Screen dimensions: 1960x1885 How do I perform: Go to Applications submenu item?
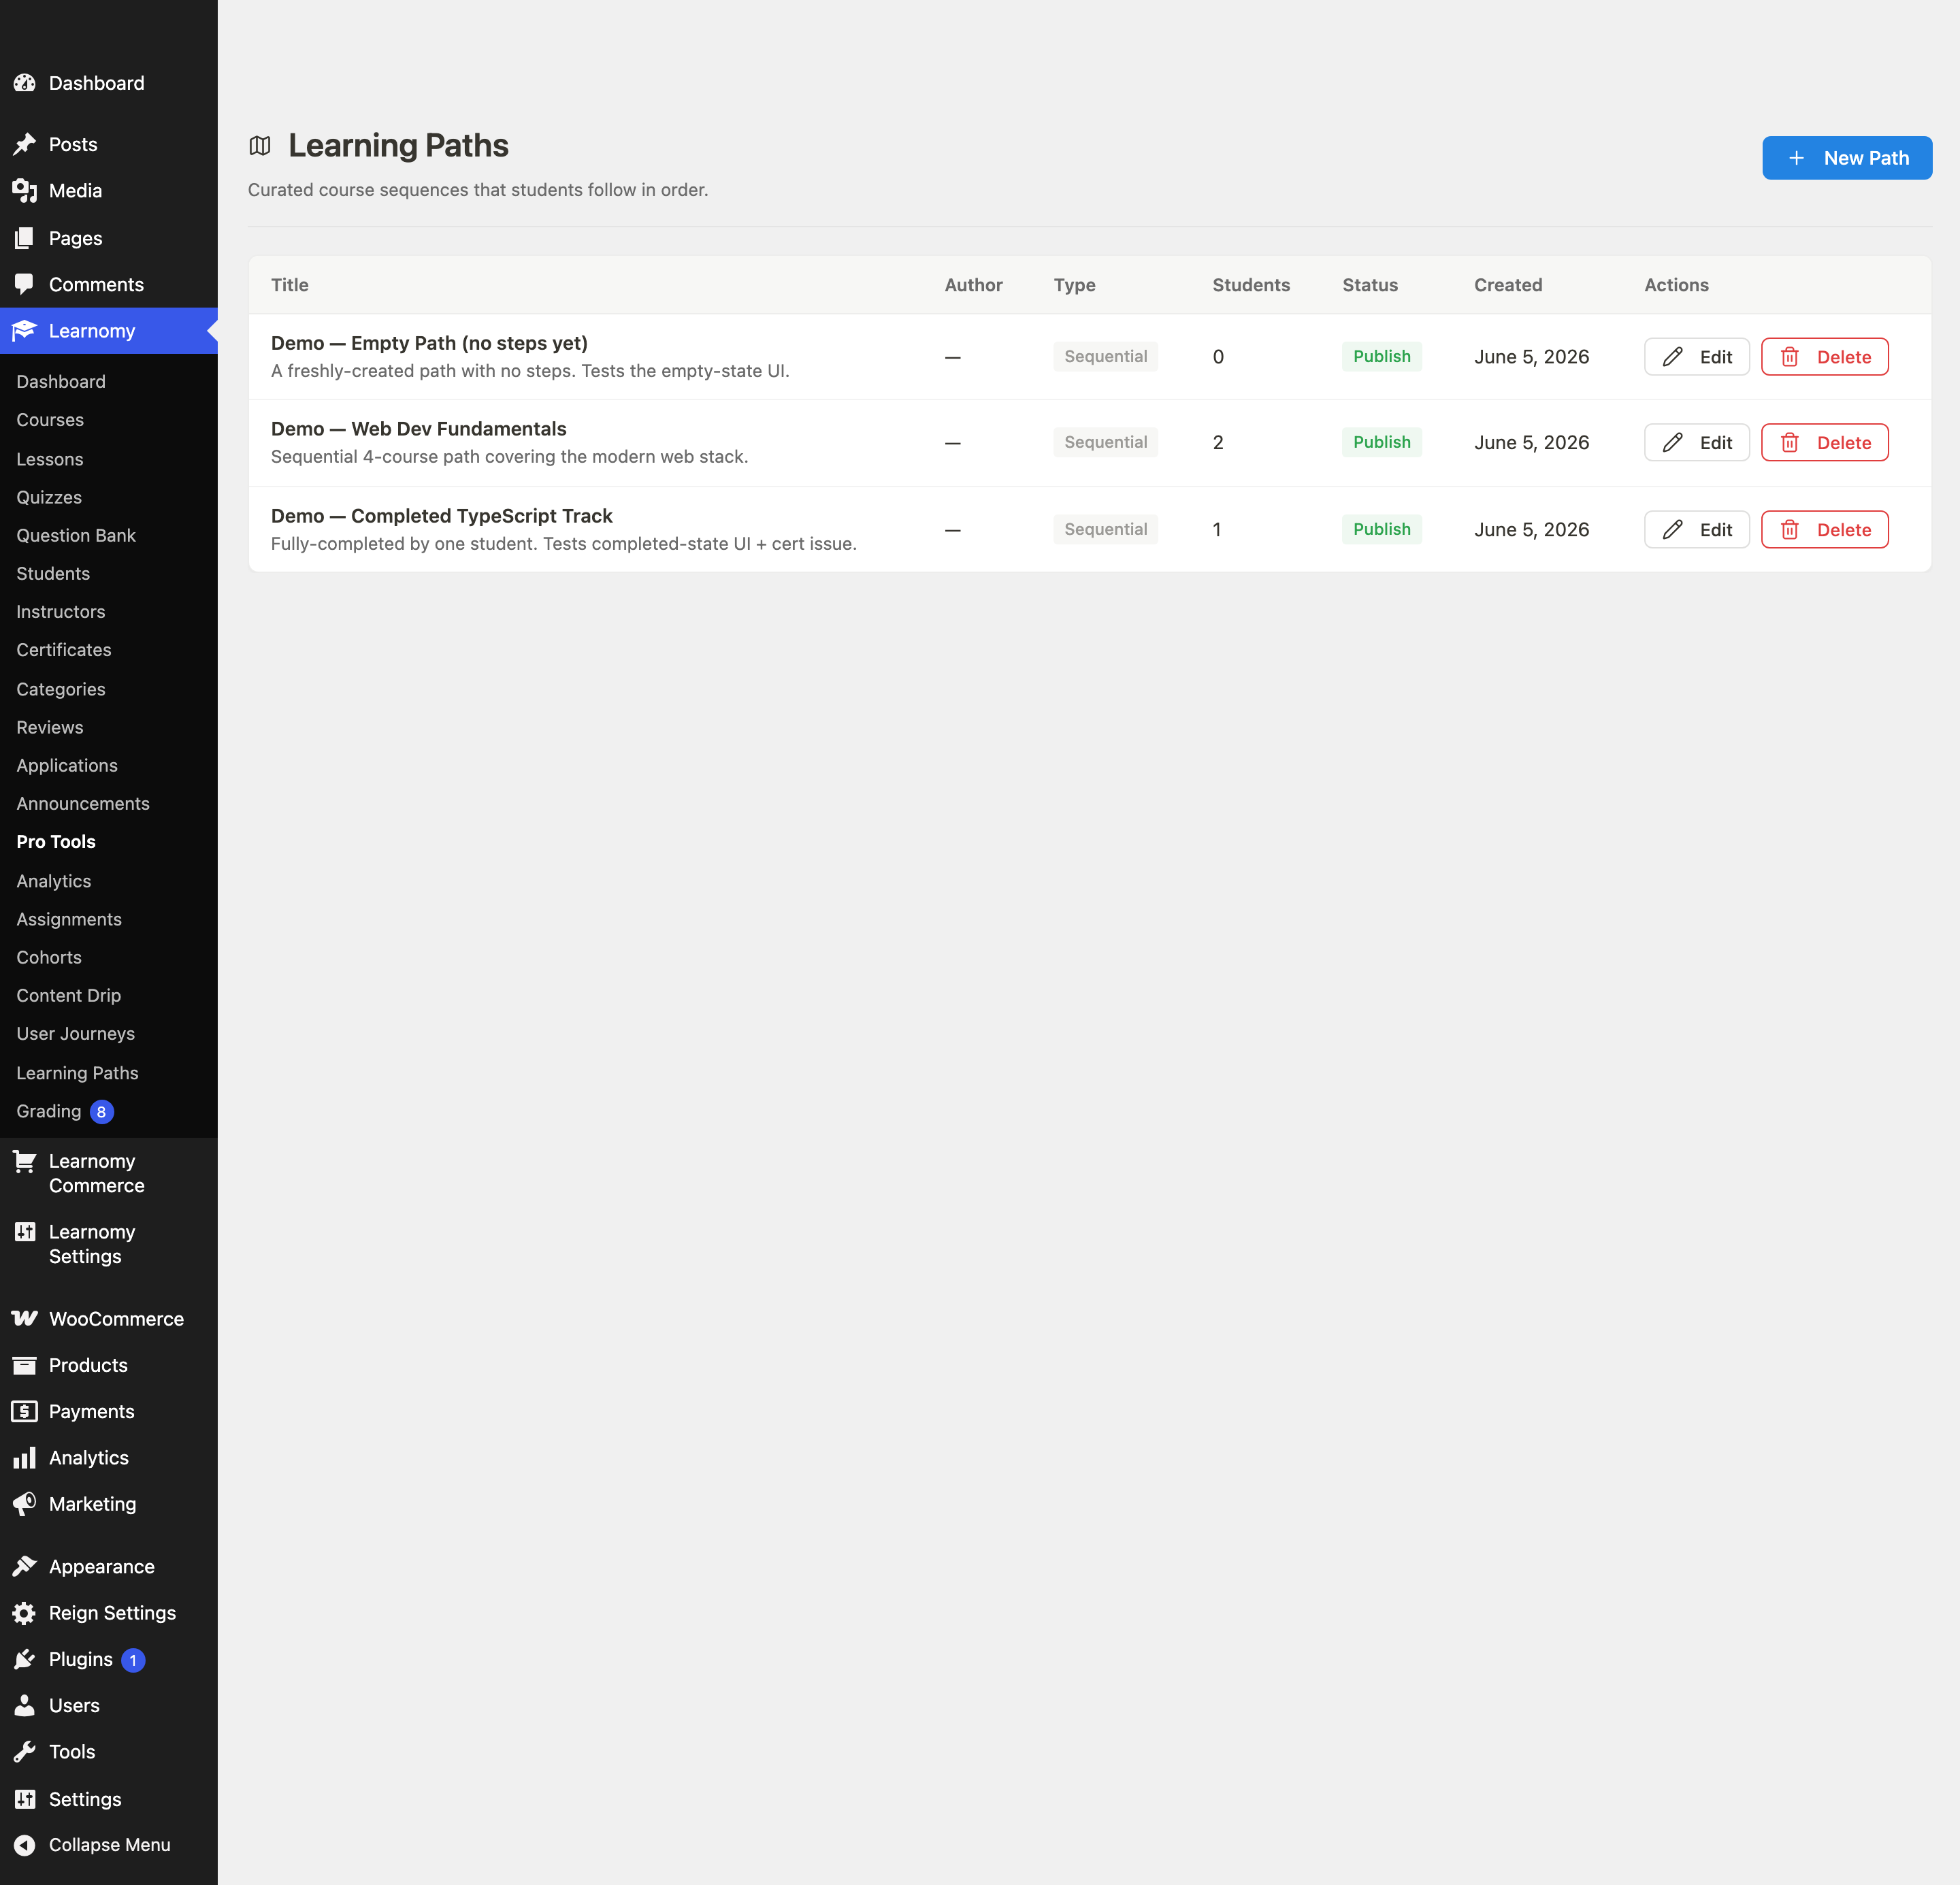pyautogui.click(x=67, y=765)
